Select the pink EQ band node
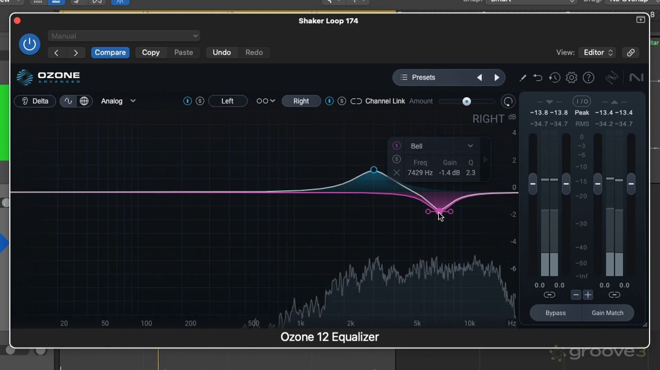Viewport: 660px width, 370px height. point(439,211)
